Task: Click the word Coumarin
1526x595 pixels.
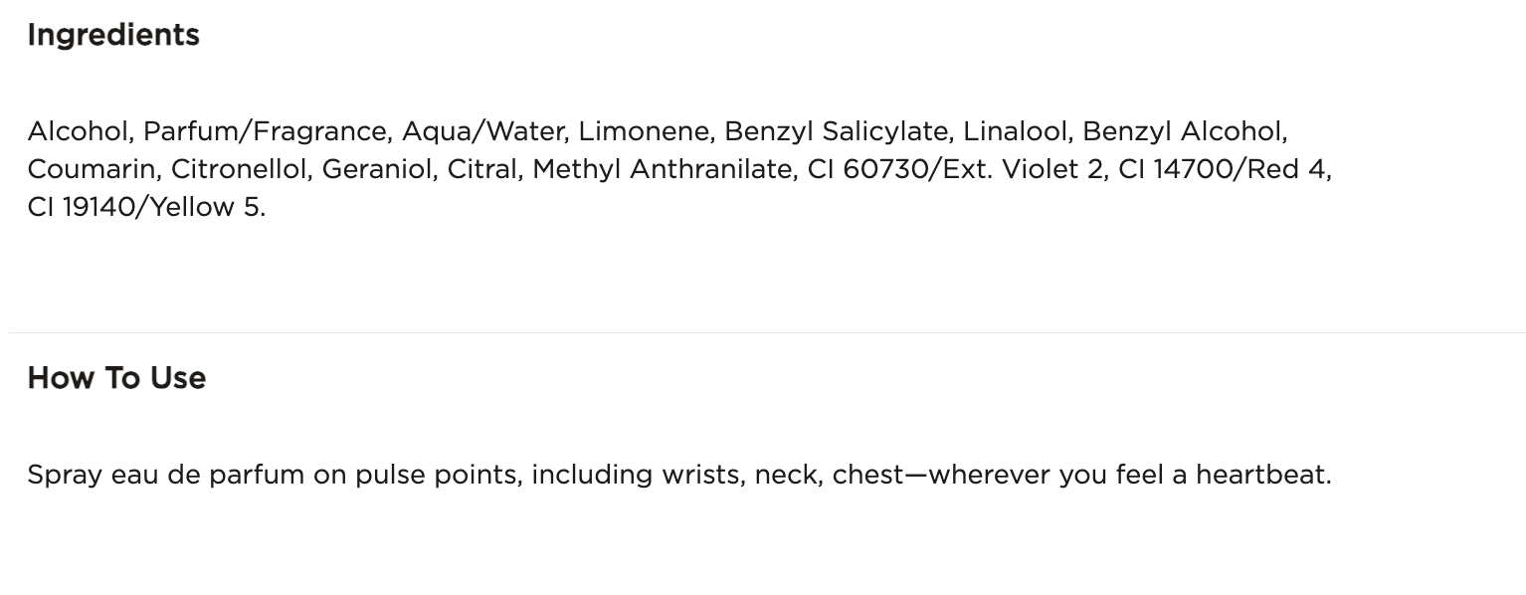Action: click(94, 169)
